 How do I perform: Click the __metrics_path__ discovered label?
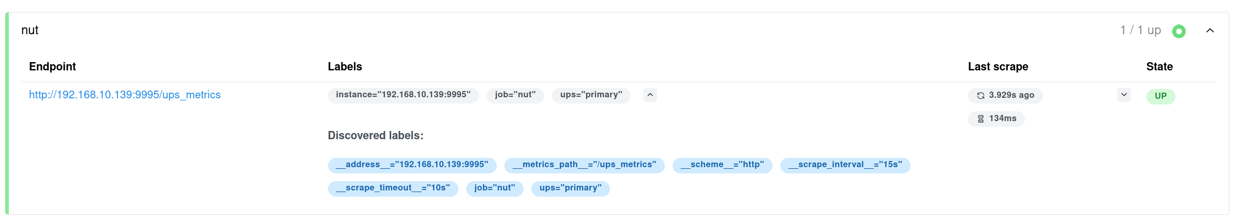584,165
